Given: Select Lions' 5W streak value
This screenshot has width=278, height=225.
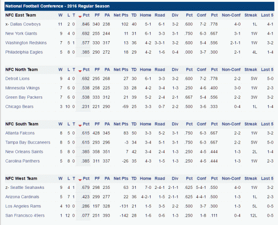Looking at the screenshot, I should [x=254, y=79].
